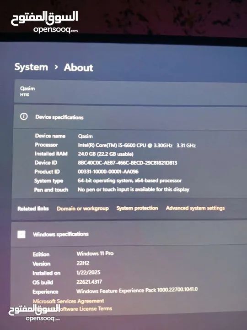Click the info icon beside Device specifications
The height and width of the screenshot is (330, 247).
click(24, 116)
